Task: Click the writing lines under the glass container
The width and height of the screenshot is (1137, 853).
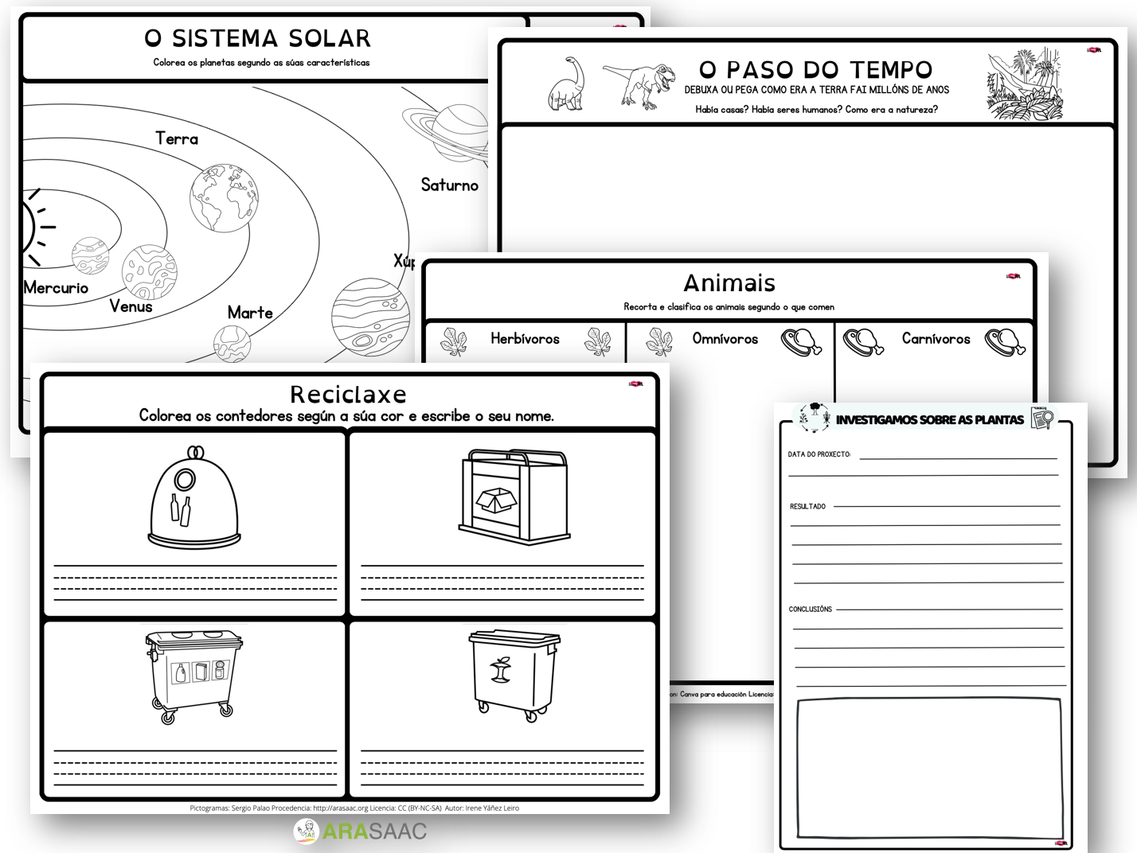Action: pos(195,582)
